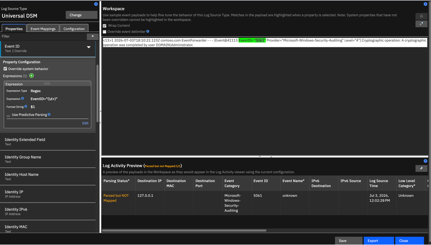Viewport: 431px width, 245px height.
Task: Click the Event Name column header
Action: pos(295,183)
